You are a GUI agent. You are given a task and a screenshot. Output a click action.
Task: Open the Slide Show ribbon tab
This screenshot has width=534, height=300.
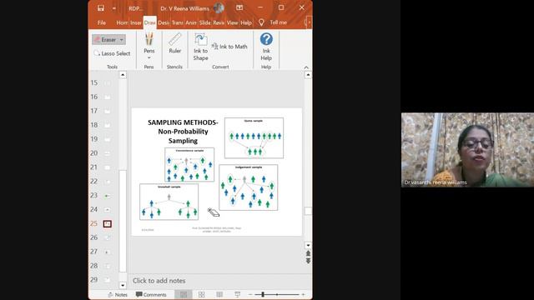click(204, 22)
